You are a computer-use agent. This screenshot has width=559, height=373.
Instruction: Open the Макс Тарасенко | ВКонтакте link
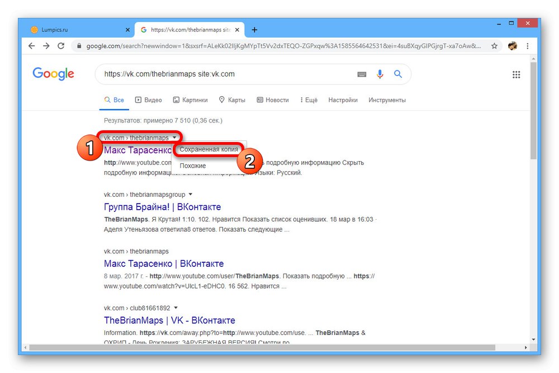(x=164, y=263)
